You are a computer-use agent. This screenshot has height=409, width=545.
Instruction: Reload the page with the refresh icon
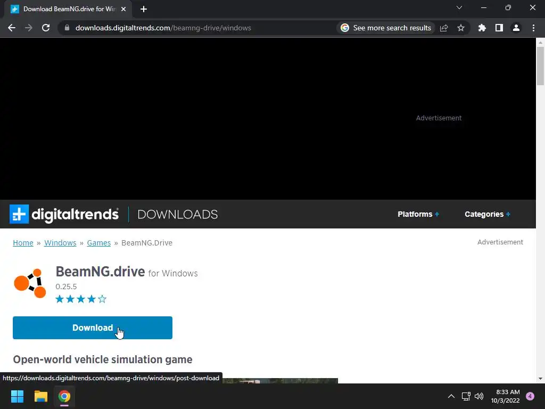46,28
